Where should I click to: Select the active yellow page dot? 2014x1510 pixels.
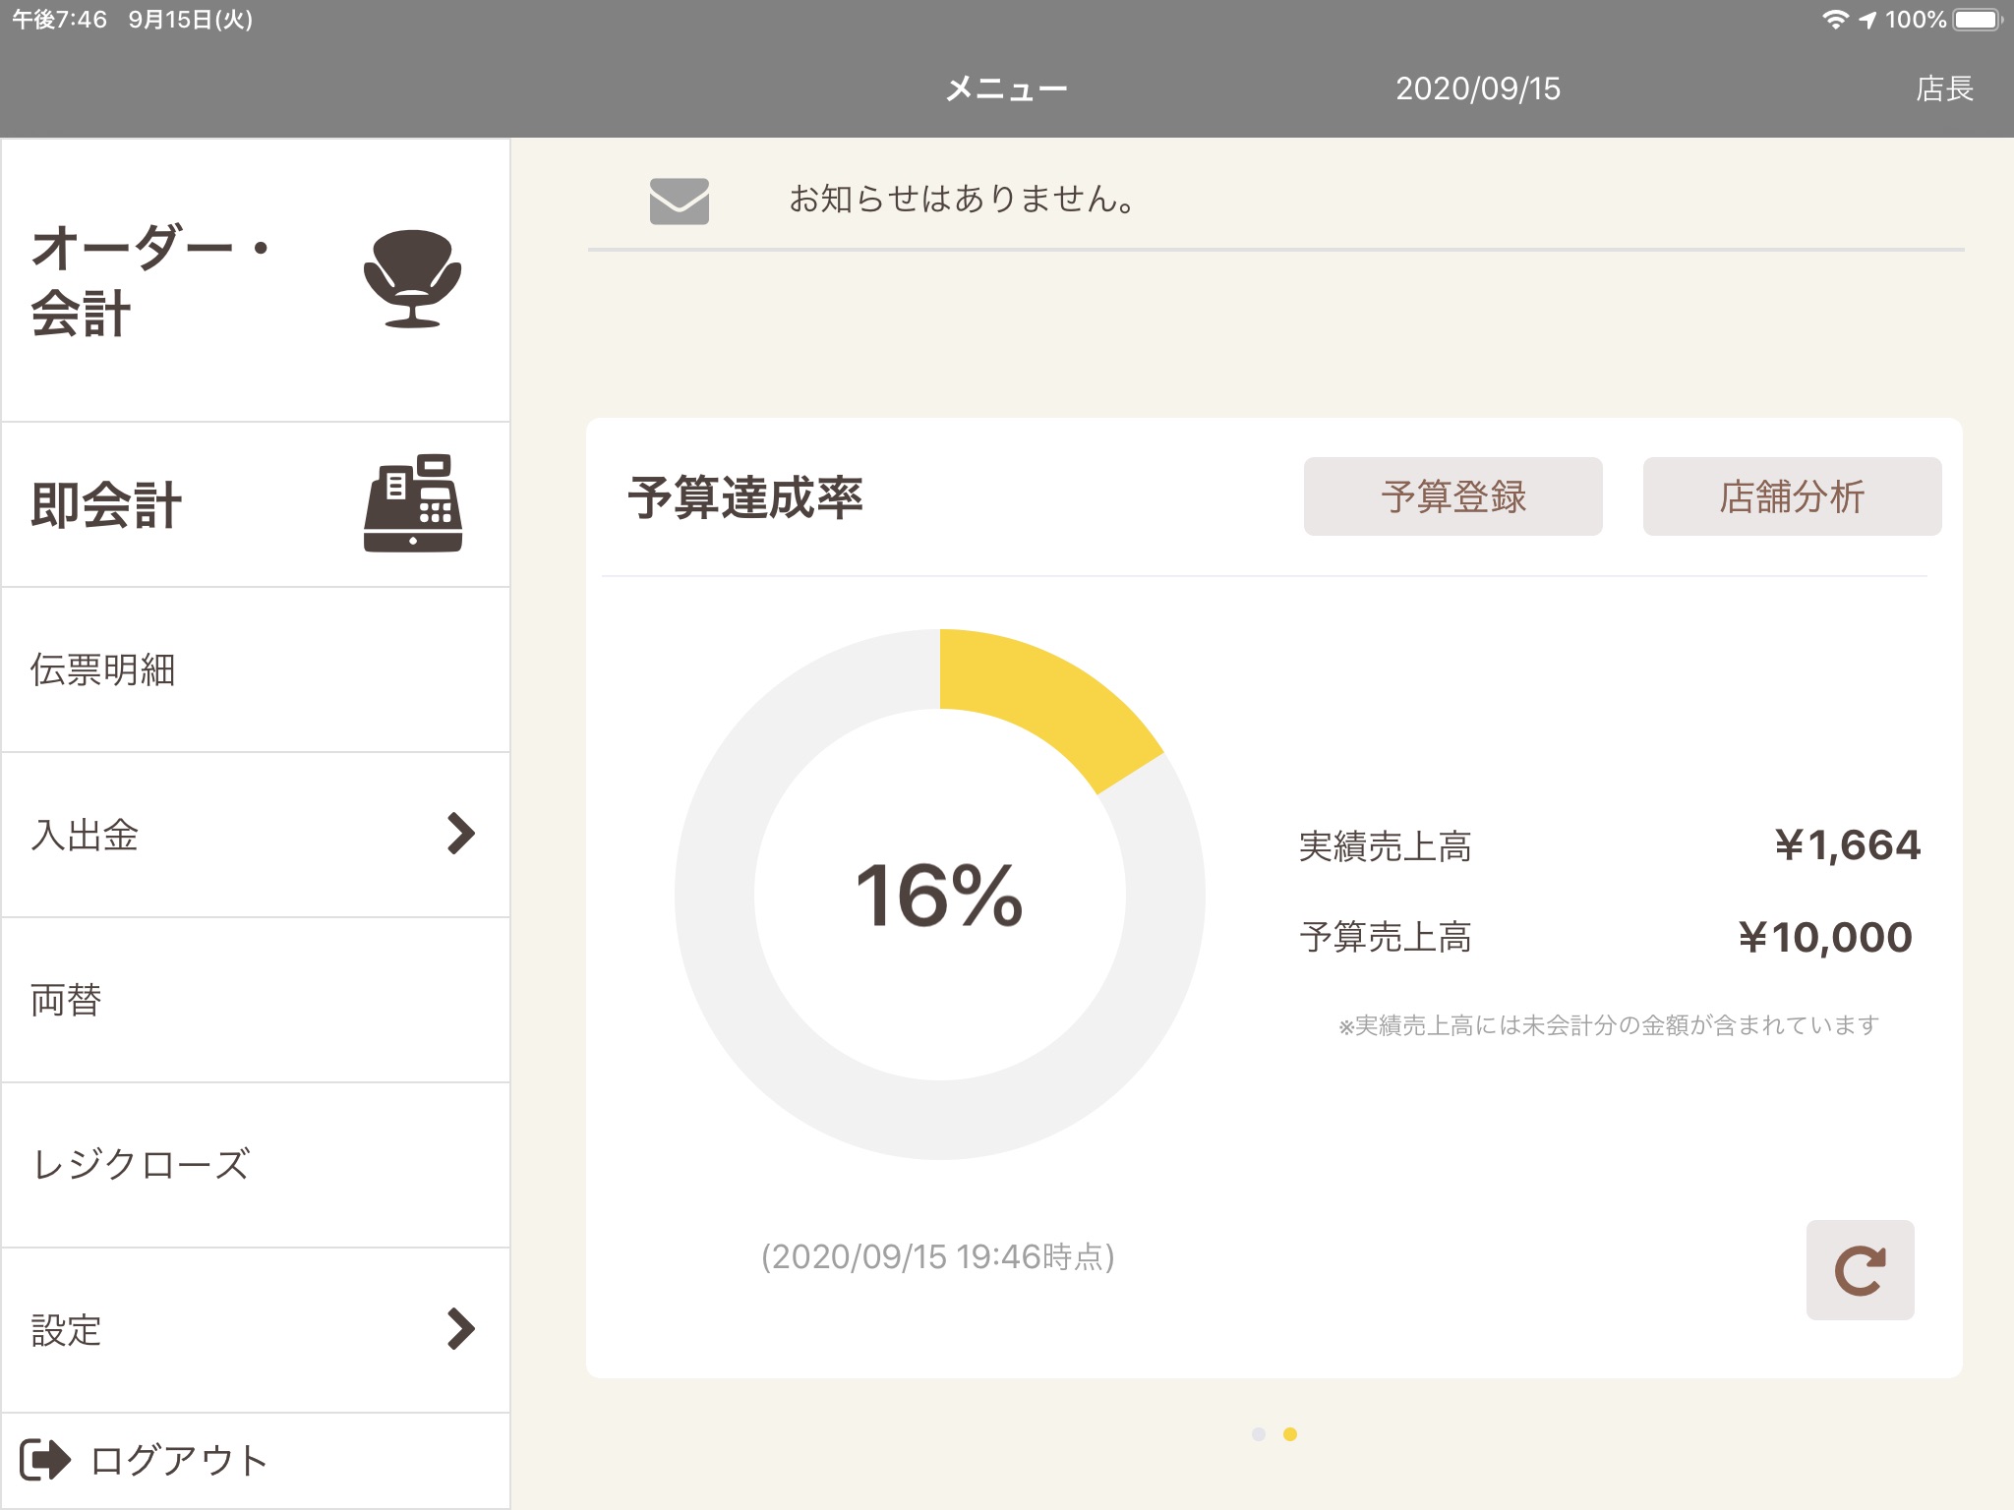1290,1434
